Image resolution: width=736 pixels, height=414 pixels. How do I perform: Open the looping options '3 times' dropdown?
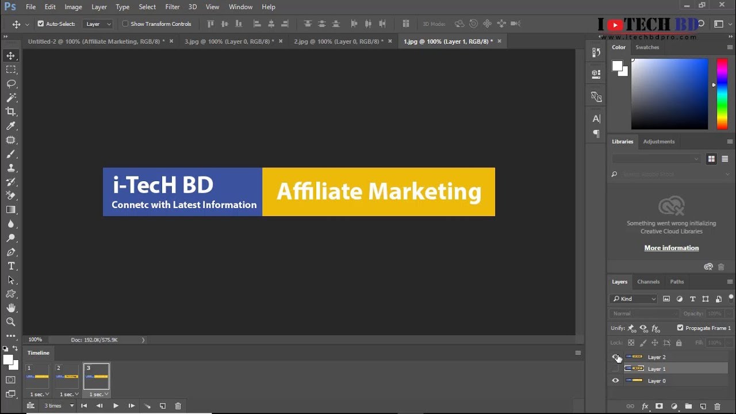pos(59,406)
